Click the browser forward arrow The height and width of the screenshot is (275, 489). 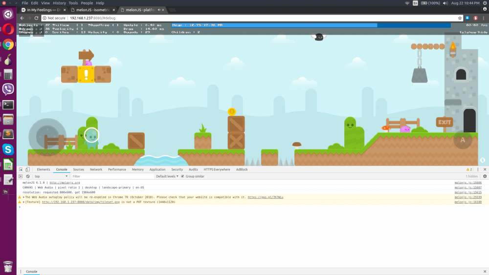pyautogui.click(x=29, y=18)
